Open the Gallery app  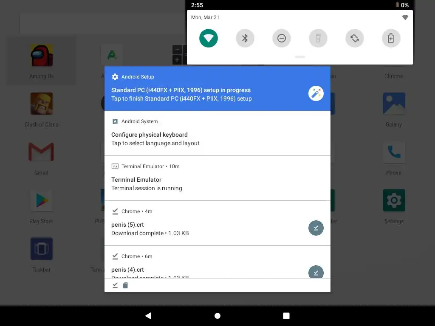(394, 110)
